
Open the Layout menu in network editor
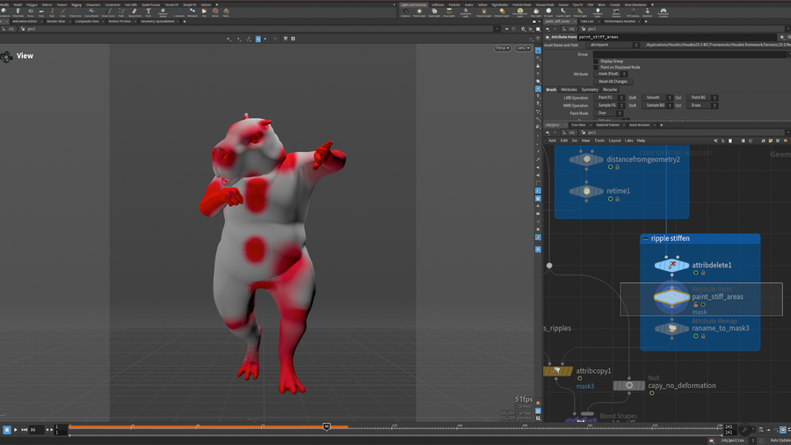tap(614, 140)
